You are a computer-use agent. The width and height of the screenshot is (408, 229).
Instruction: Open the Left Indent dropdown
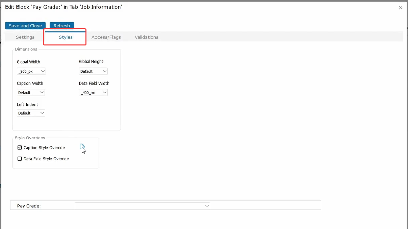click(x=31, y=113)
